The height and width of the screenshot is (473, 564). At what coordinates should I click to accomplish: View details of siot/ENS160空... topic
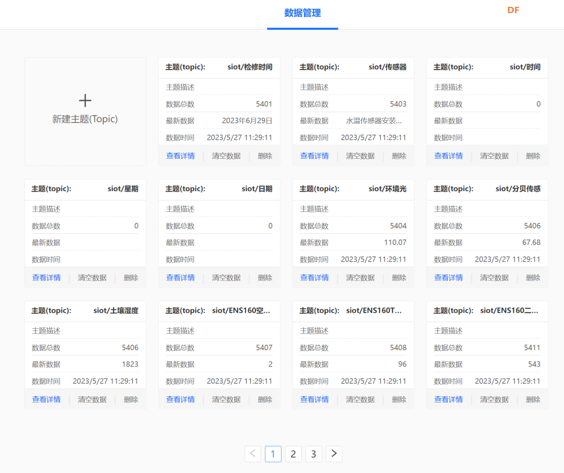click(x=180, y=399)
